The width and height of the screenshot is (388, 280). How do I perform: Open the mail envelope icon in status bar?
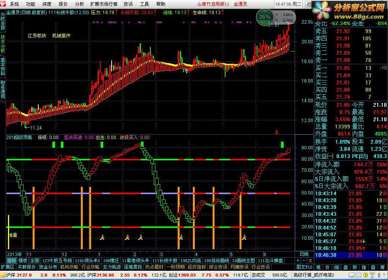(x=358, y=275)
